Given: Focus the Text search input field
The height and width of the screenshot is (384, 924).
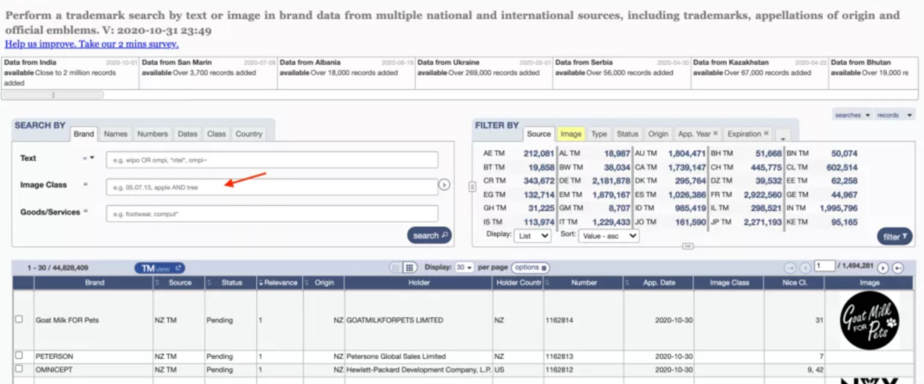Looking at the screenshot, I should [x=272, y=160].
